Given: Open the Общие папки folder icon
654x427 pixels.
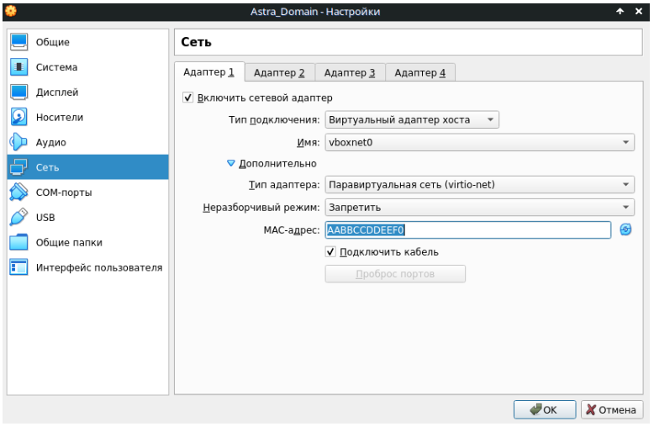Looking at the screenshot, I should pos(19,243).
